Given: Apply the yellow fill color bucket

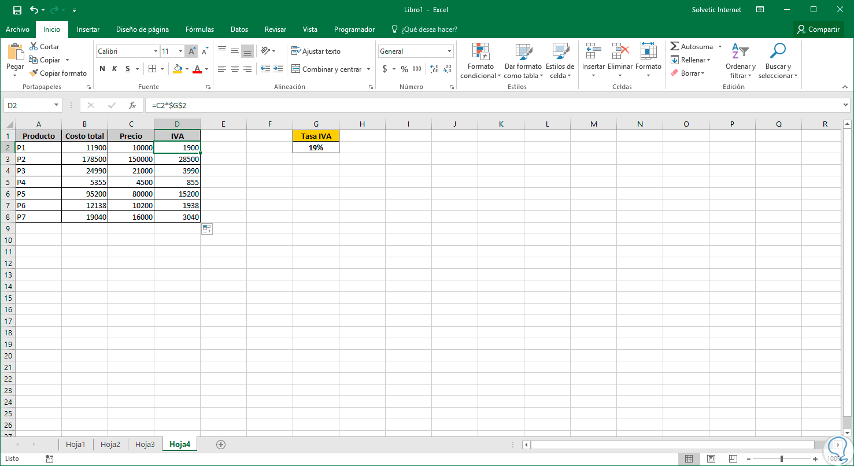Looking at the screenshot, I should [178, 69].
